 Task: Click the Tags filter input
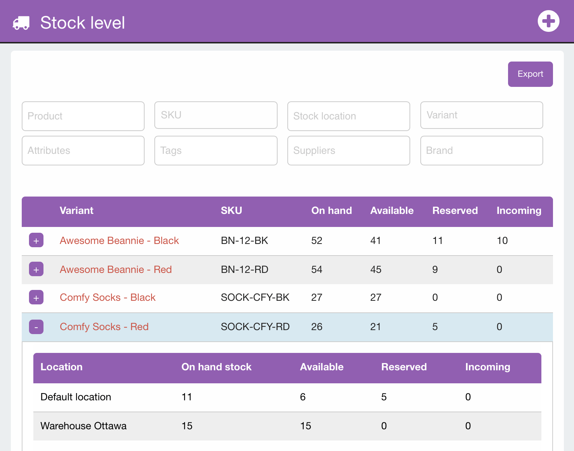click(216, 151)
